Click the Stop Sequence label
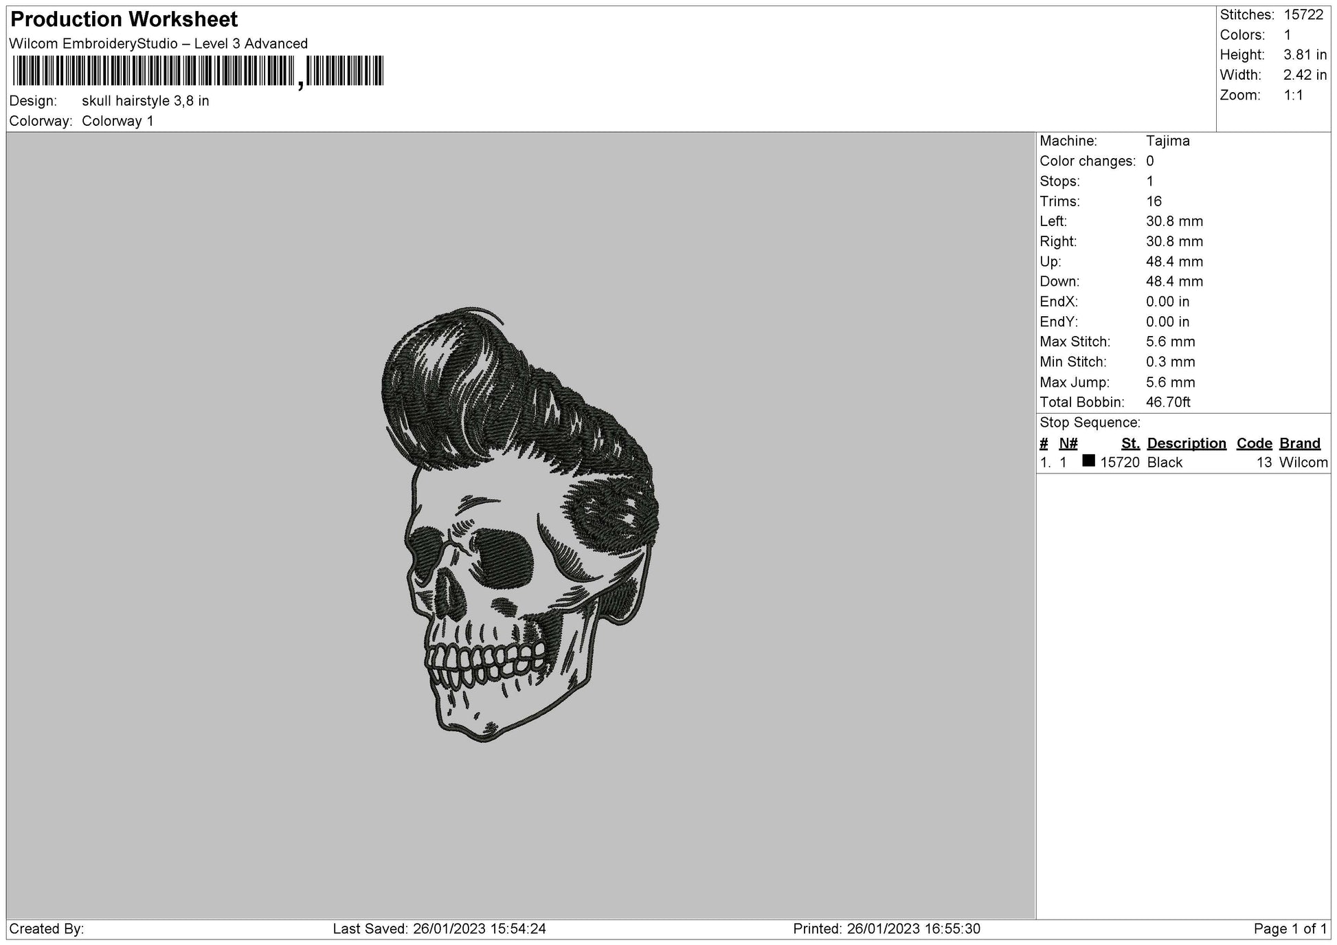Image resolution: width=1337 pixels, height=945 pixels. pyautogui.click(x=1089, y=423)
